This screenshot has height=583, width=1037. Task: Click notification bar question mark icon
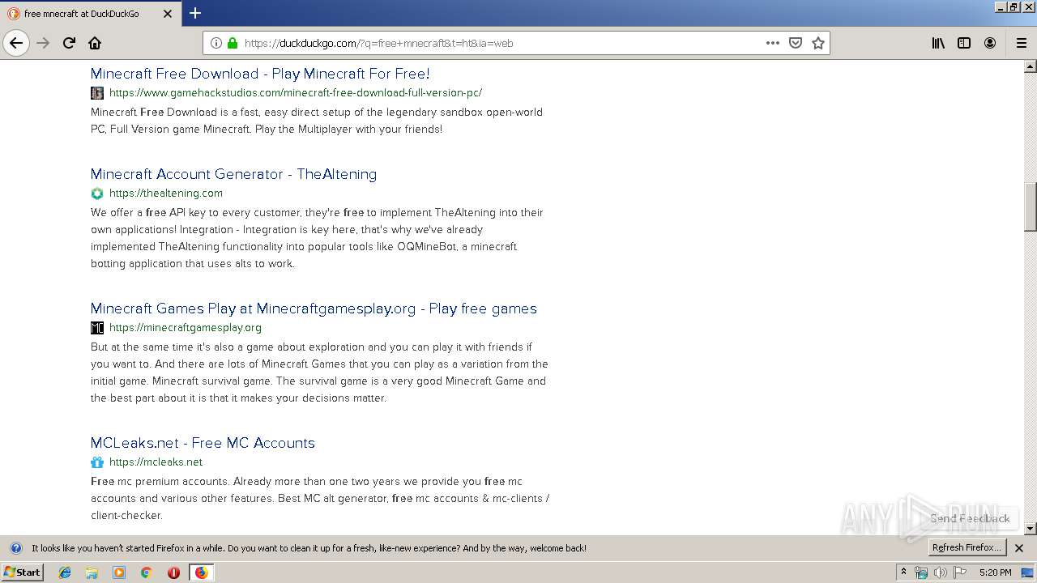pos(15,548)
